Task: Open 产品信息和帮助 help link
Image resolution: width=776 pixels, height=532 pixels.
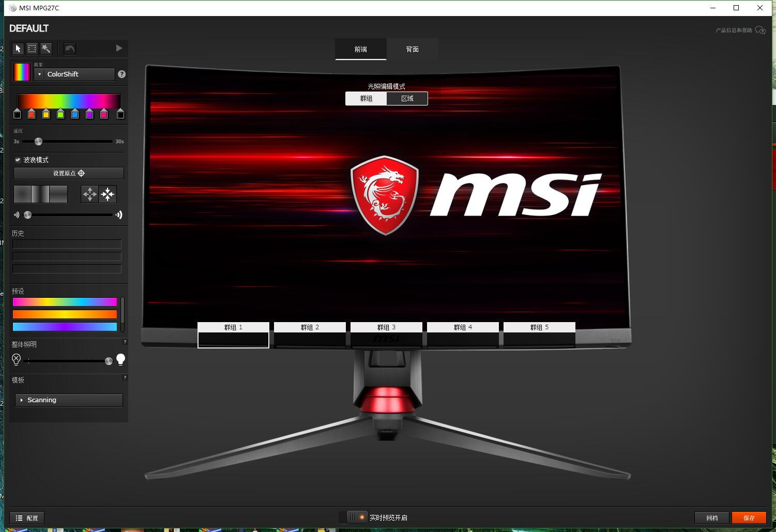Action: [740, 31]
